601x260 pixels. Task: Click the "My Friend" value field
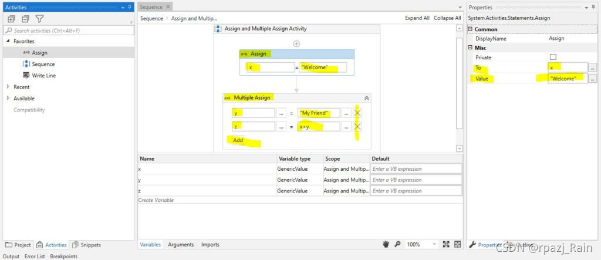click(x=319, y=113)
